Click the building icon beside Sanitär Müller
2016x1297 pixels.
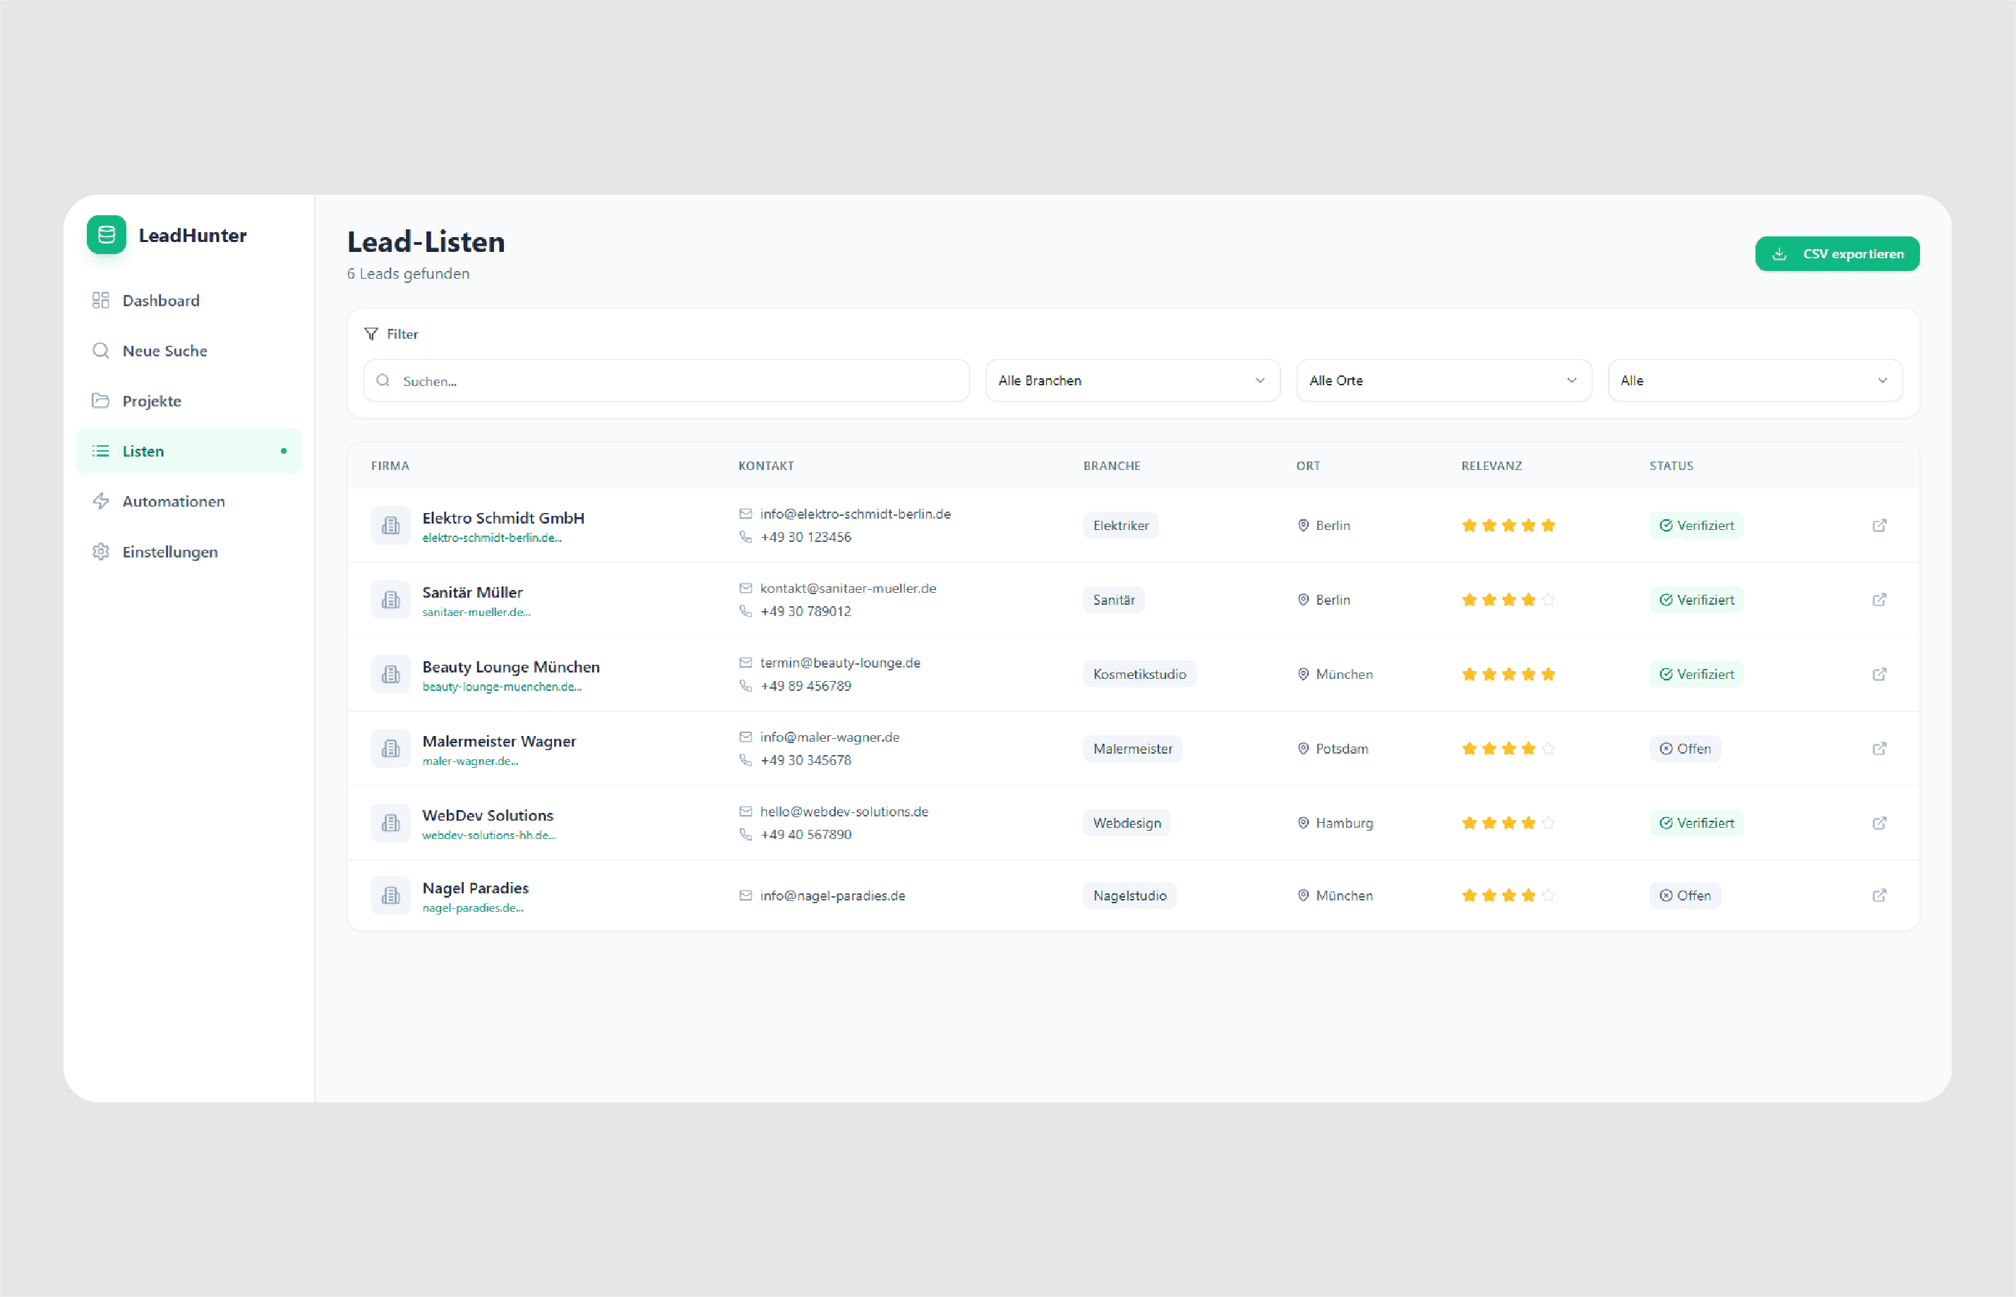[390, 600]
